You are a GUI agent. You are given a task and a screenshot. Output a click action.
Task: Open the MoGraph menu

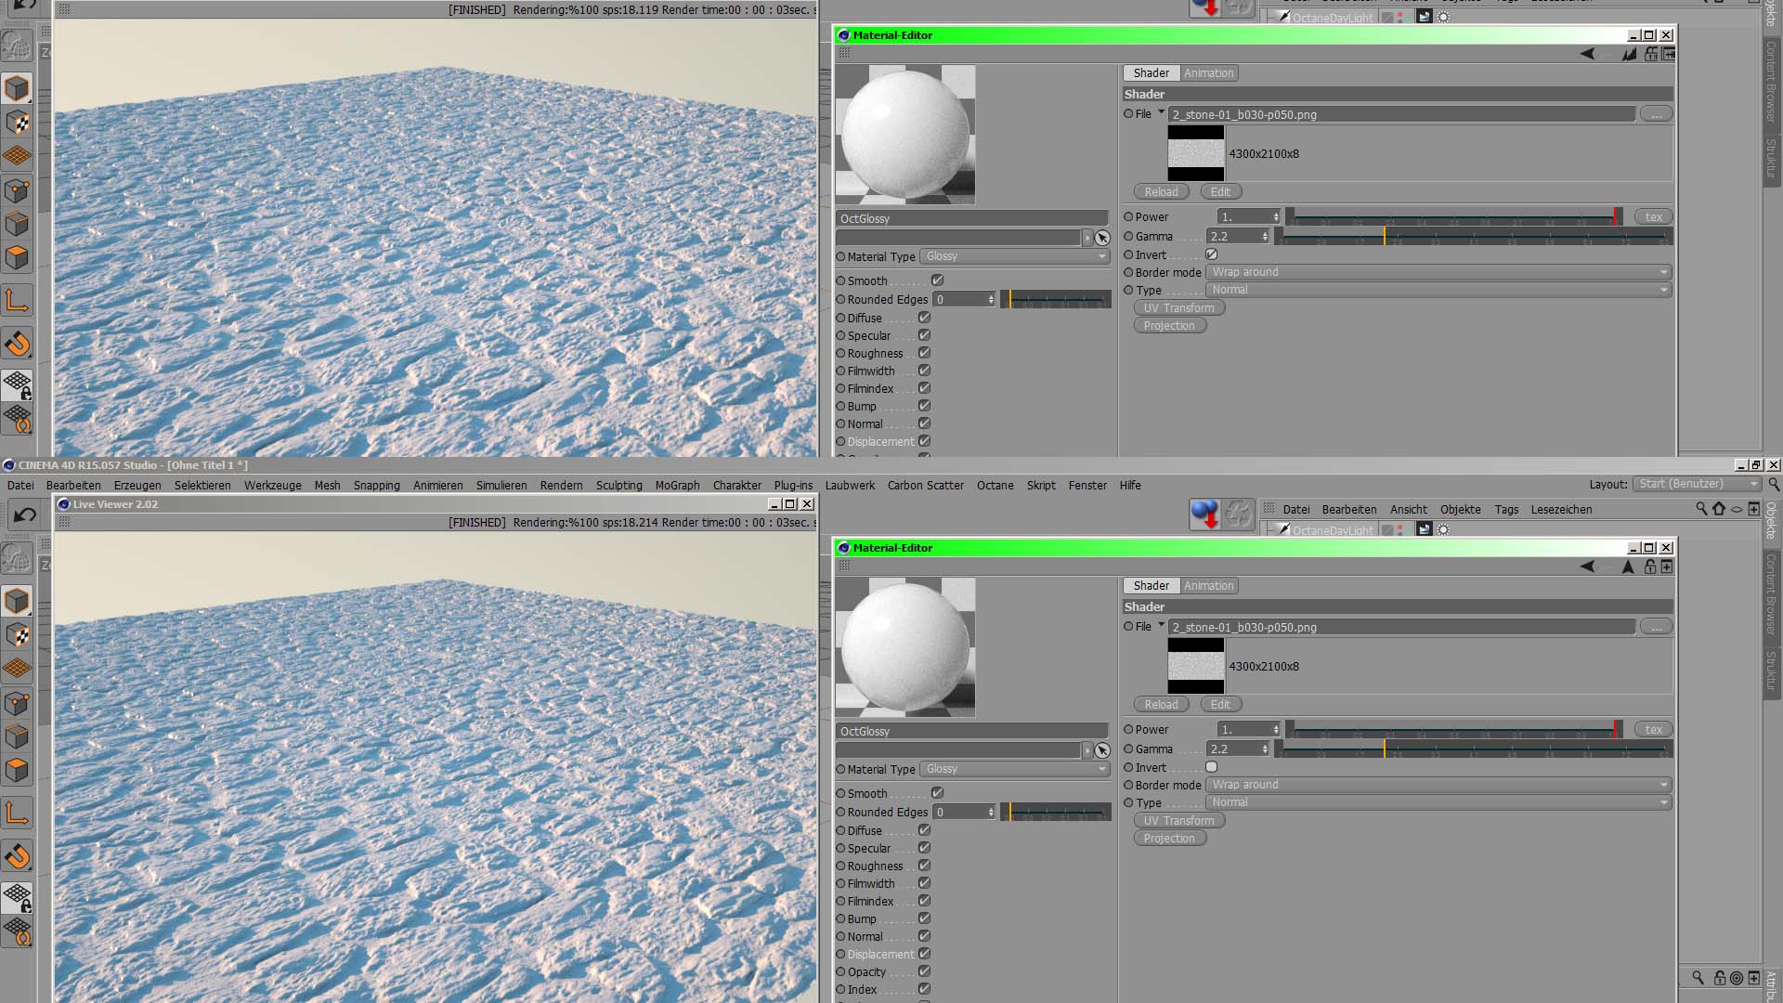[677, 485]
